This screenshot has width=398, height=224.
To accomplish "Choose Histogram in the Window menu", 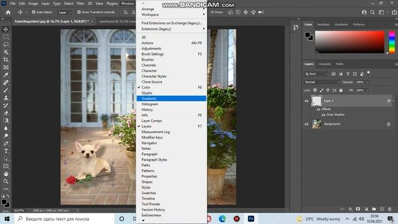I will (172, 104).
